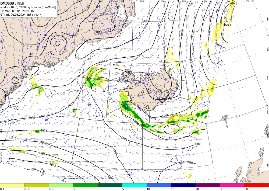269x191 pixels.
Task: Click the 0.3 legend value label
Action: coord(26,189)
